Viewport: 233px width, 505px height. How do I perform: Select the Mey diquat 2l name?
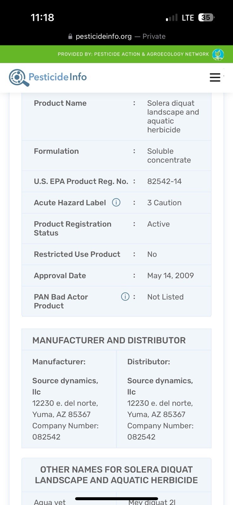coord(152,502)
